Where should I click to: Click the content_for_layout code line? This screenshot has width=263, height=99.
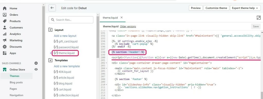(136, 71)
